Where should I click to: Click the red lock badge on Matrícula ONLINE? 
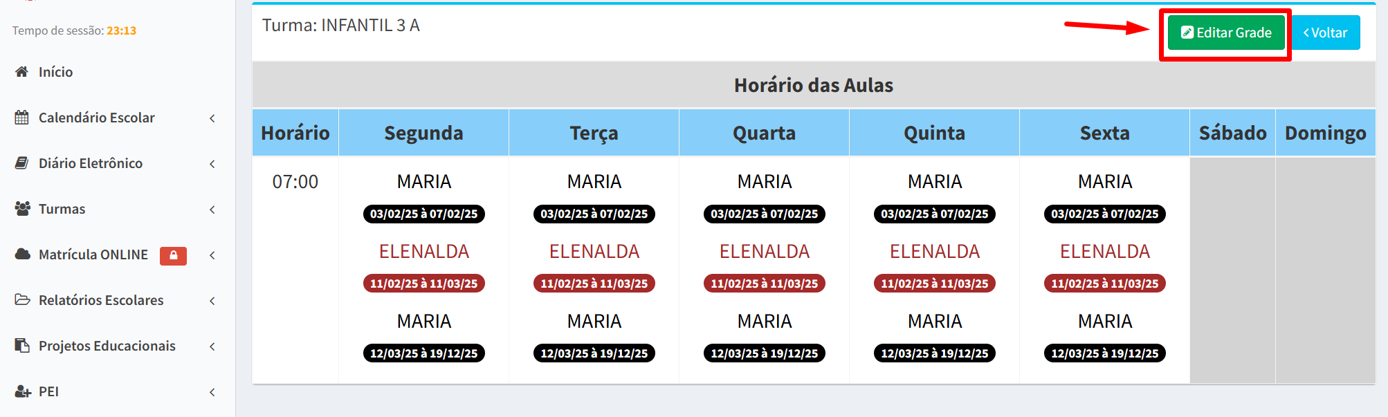[173, 256]
